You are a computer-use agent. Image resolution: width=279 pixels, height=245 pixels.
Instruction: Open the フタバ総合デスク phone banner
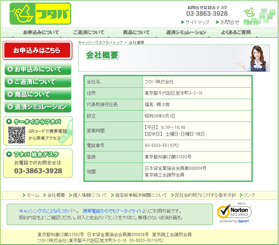[38, 163]
